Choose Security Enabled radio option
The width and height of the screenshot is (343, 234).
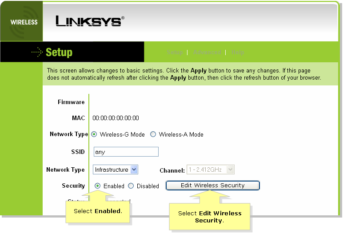98,186
